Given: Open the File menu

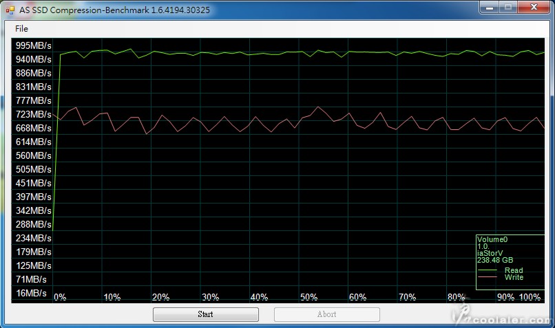Looking at the screenshot, I should pos(21,29).
